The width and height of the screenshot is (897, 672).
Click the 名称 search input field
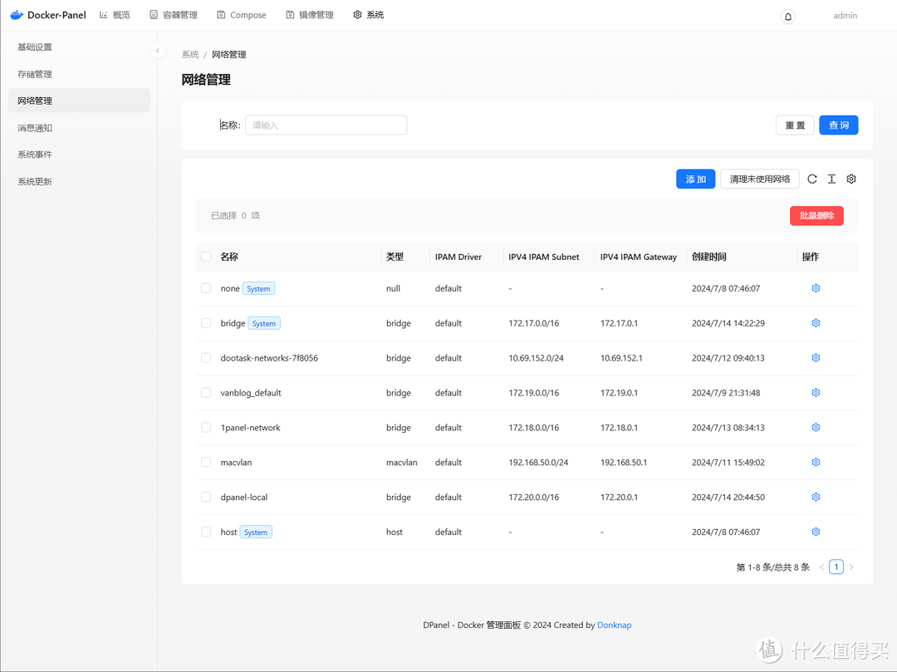[325, 125]
